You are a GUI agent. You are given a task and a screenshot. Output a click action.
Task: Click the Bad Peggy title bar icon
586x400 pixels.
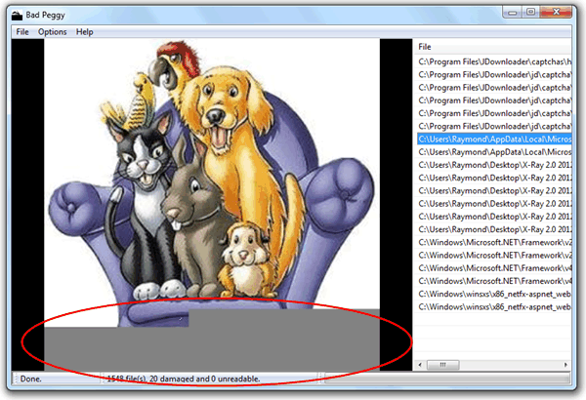pyautogui.click(x=17, y=16)
